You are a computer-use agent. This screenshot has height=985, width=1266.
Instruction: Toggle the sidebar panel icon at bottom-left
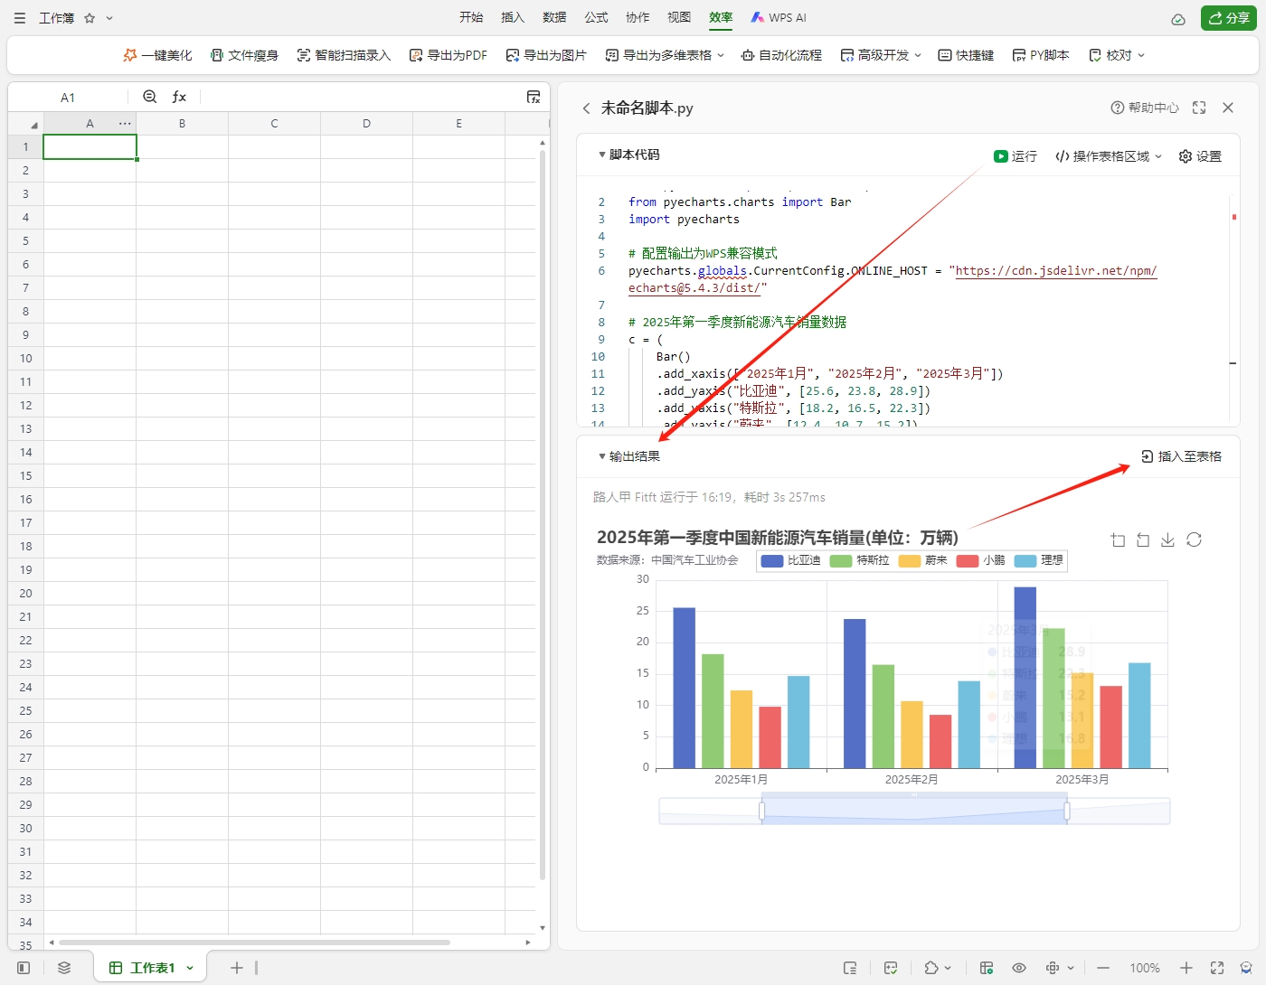pos(24,968)
